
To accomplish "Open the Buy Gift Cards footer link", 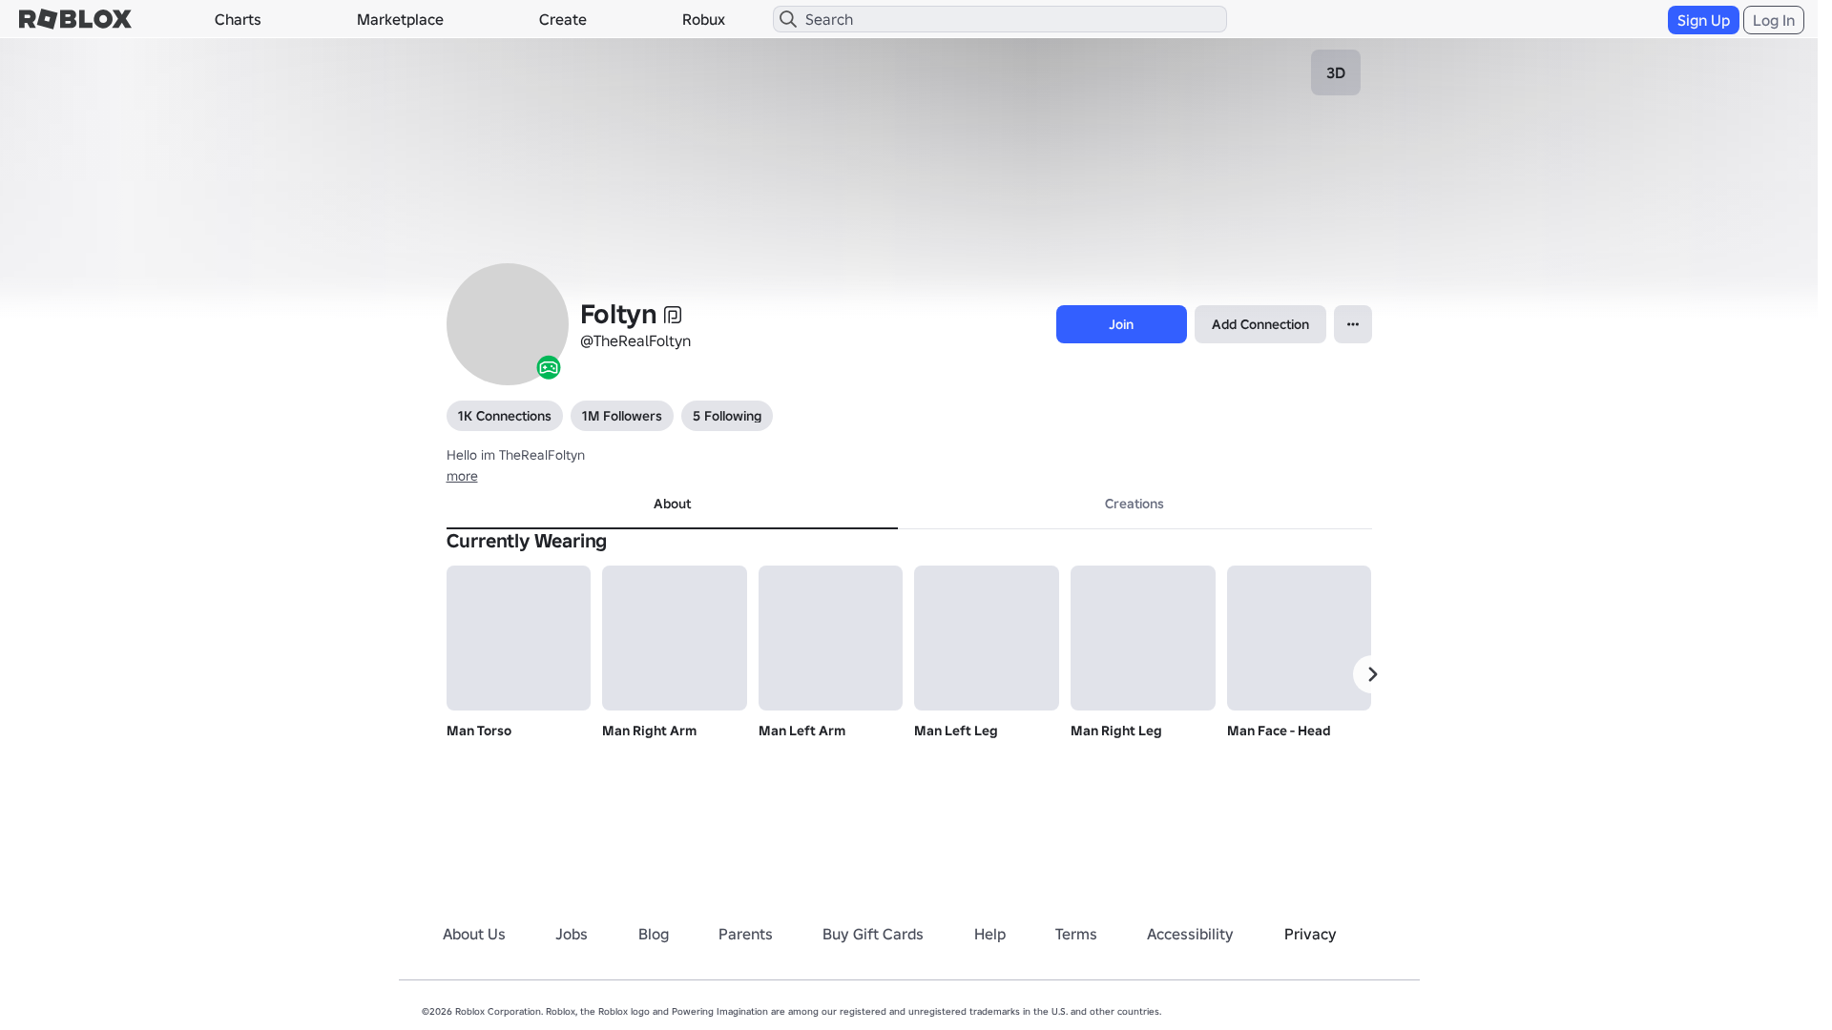I will (873, 934).
